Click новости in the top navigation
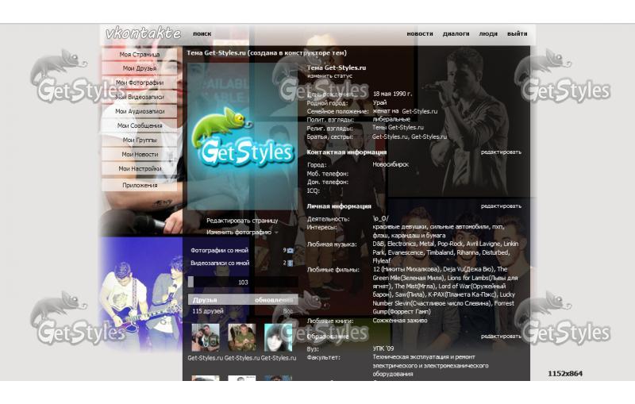 click(x=420, y=34)
